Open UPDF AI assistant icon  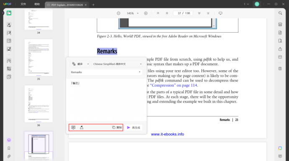tap(280, 148)
